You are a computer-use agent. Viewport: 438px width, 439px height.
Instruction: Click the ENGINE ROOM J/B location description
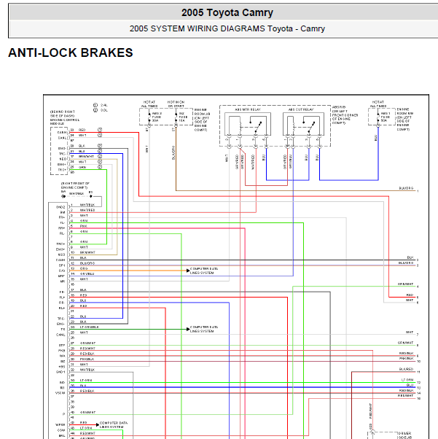tap(202, 120)
